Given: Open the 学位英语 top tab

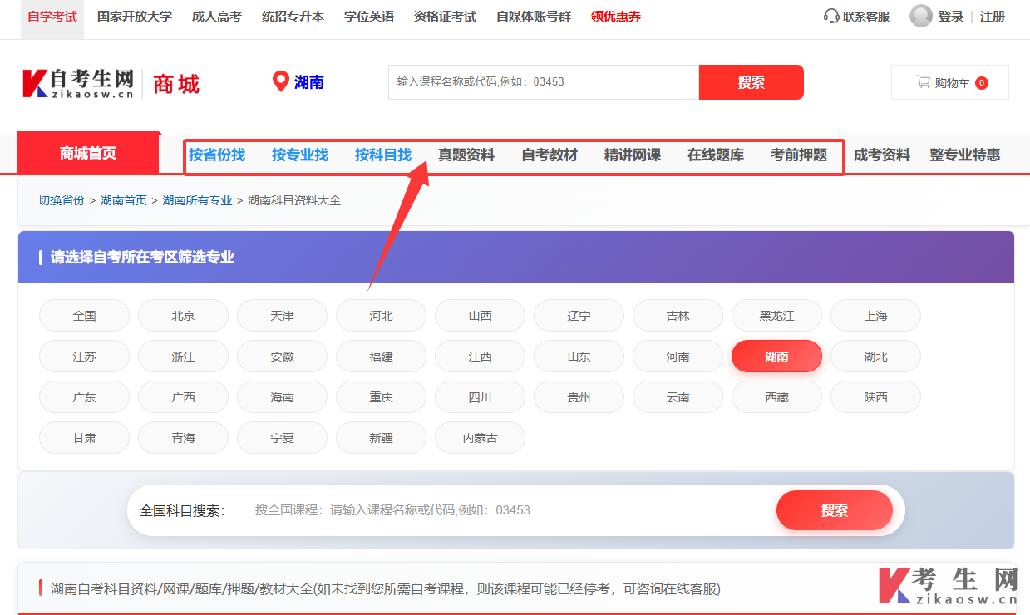Looking at the screenshot, I should point(369,16).
